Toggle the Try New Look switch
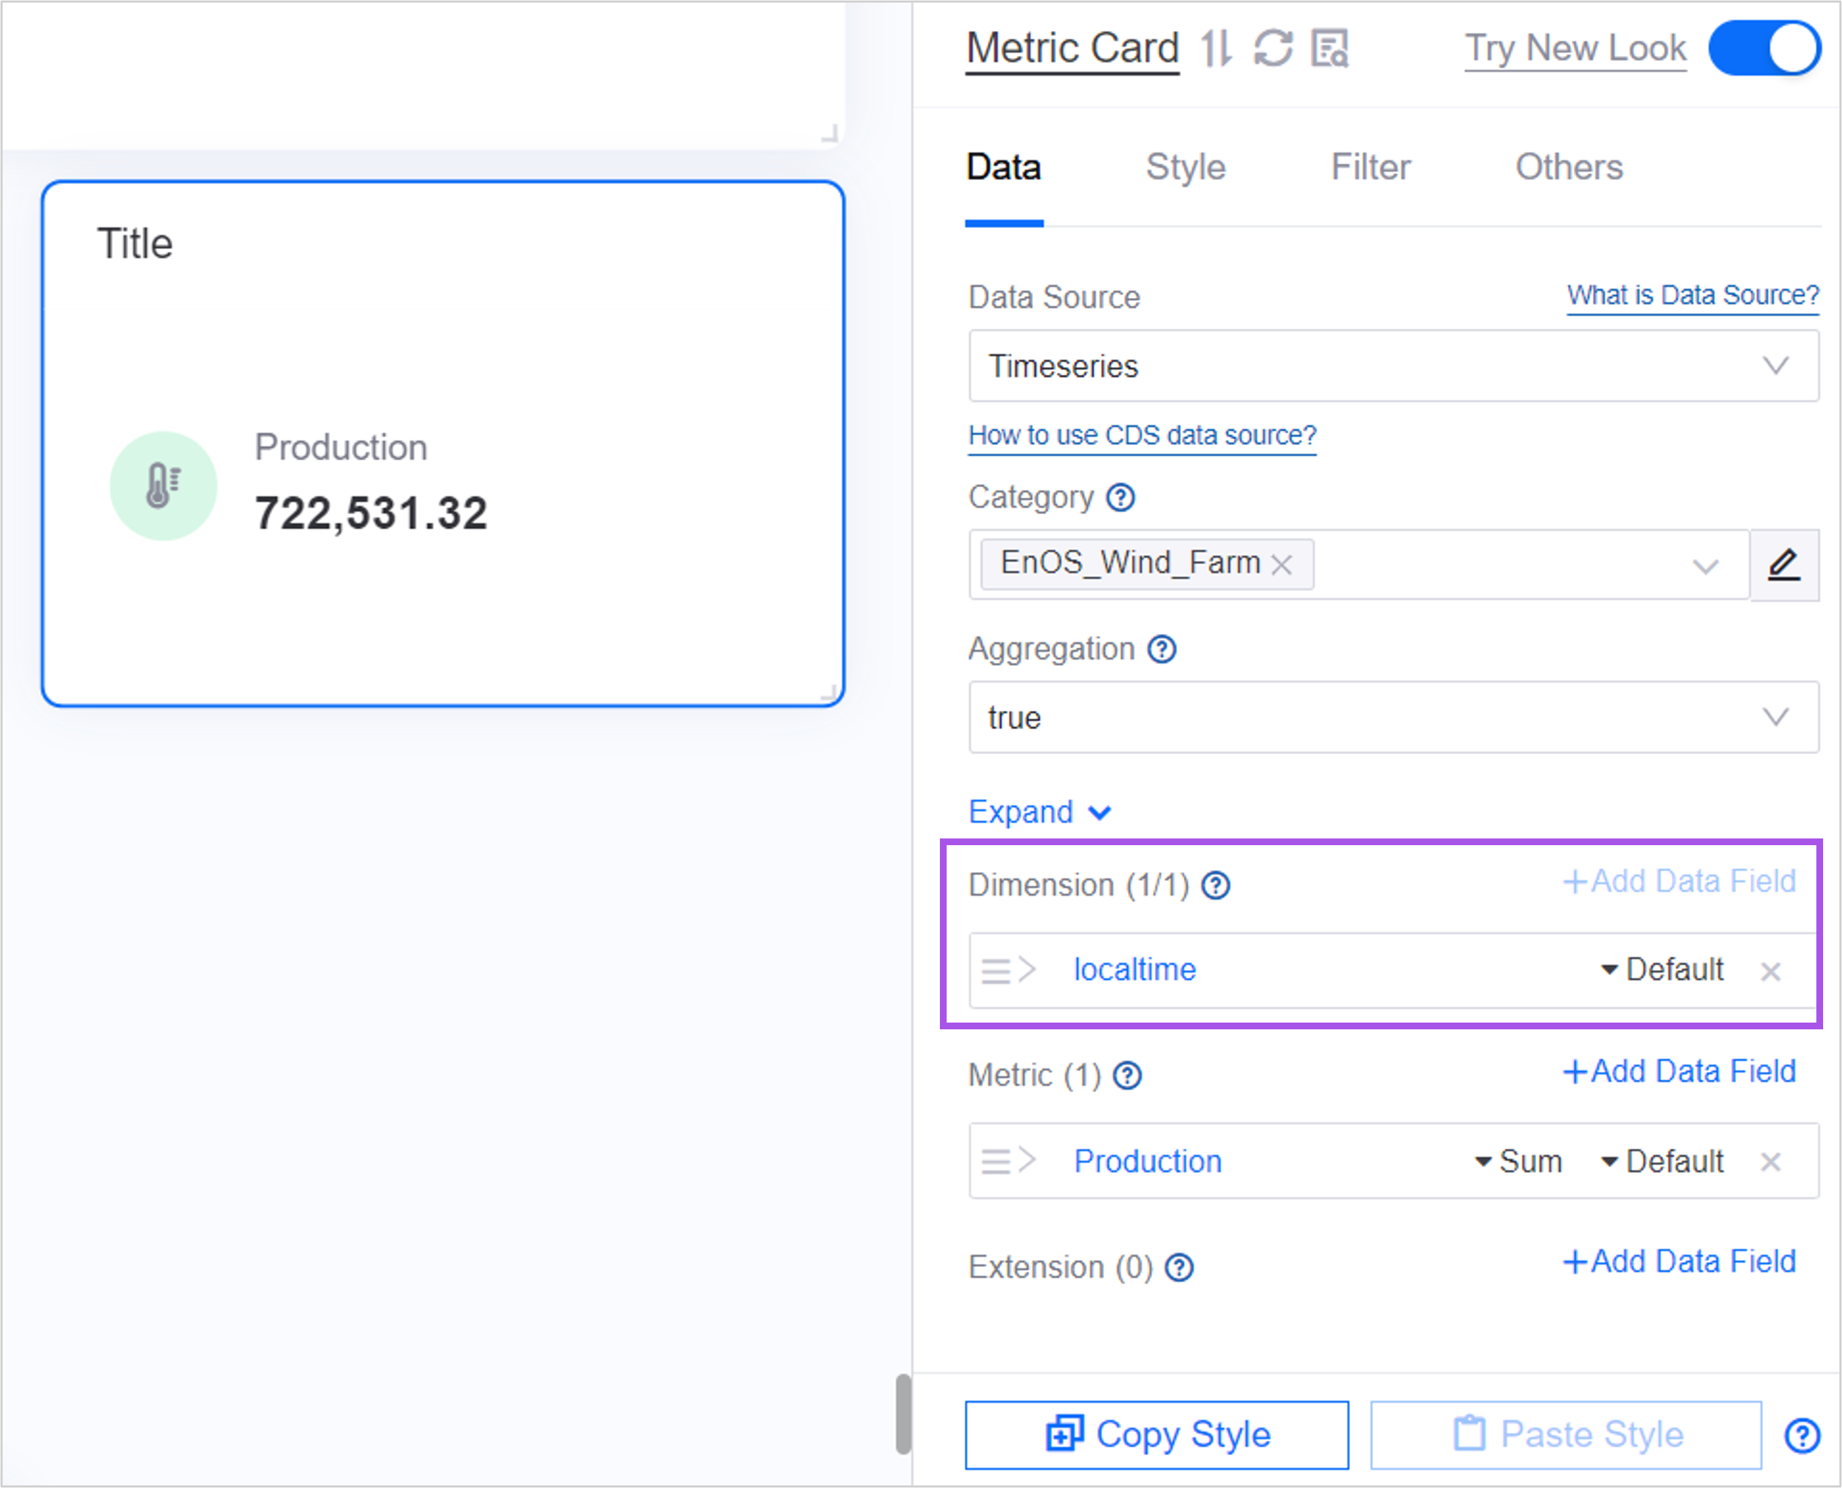 [1764, 48]
